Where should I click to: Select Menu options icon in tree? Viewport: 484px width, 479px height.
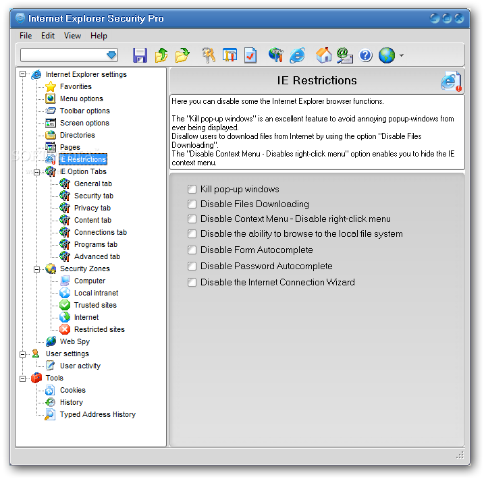pyautogui.click(x=51, y=98)
